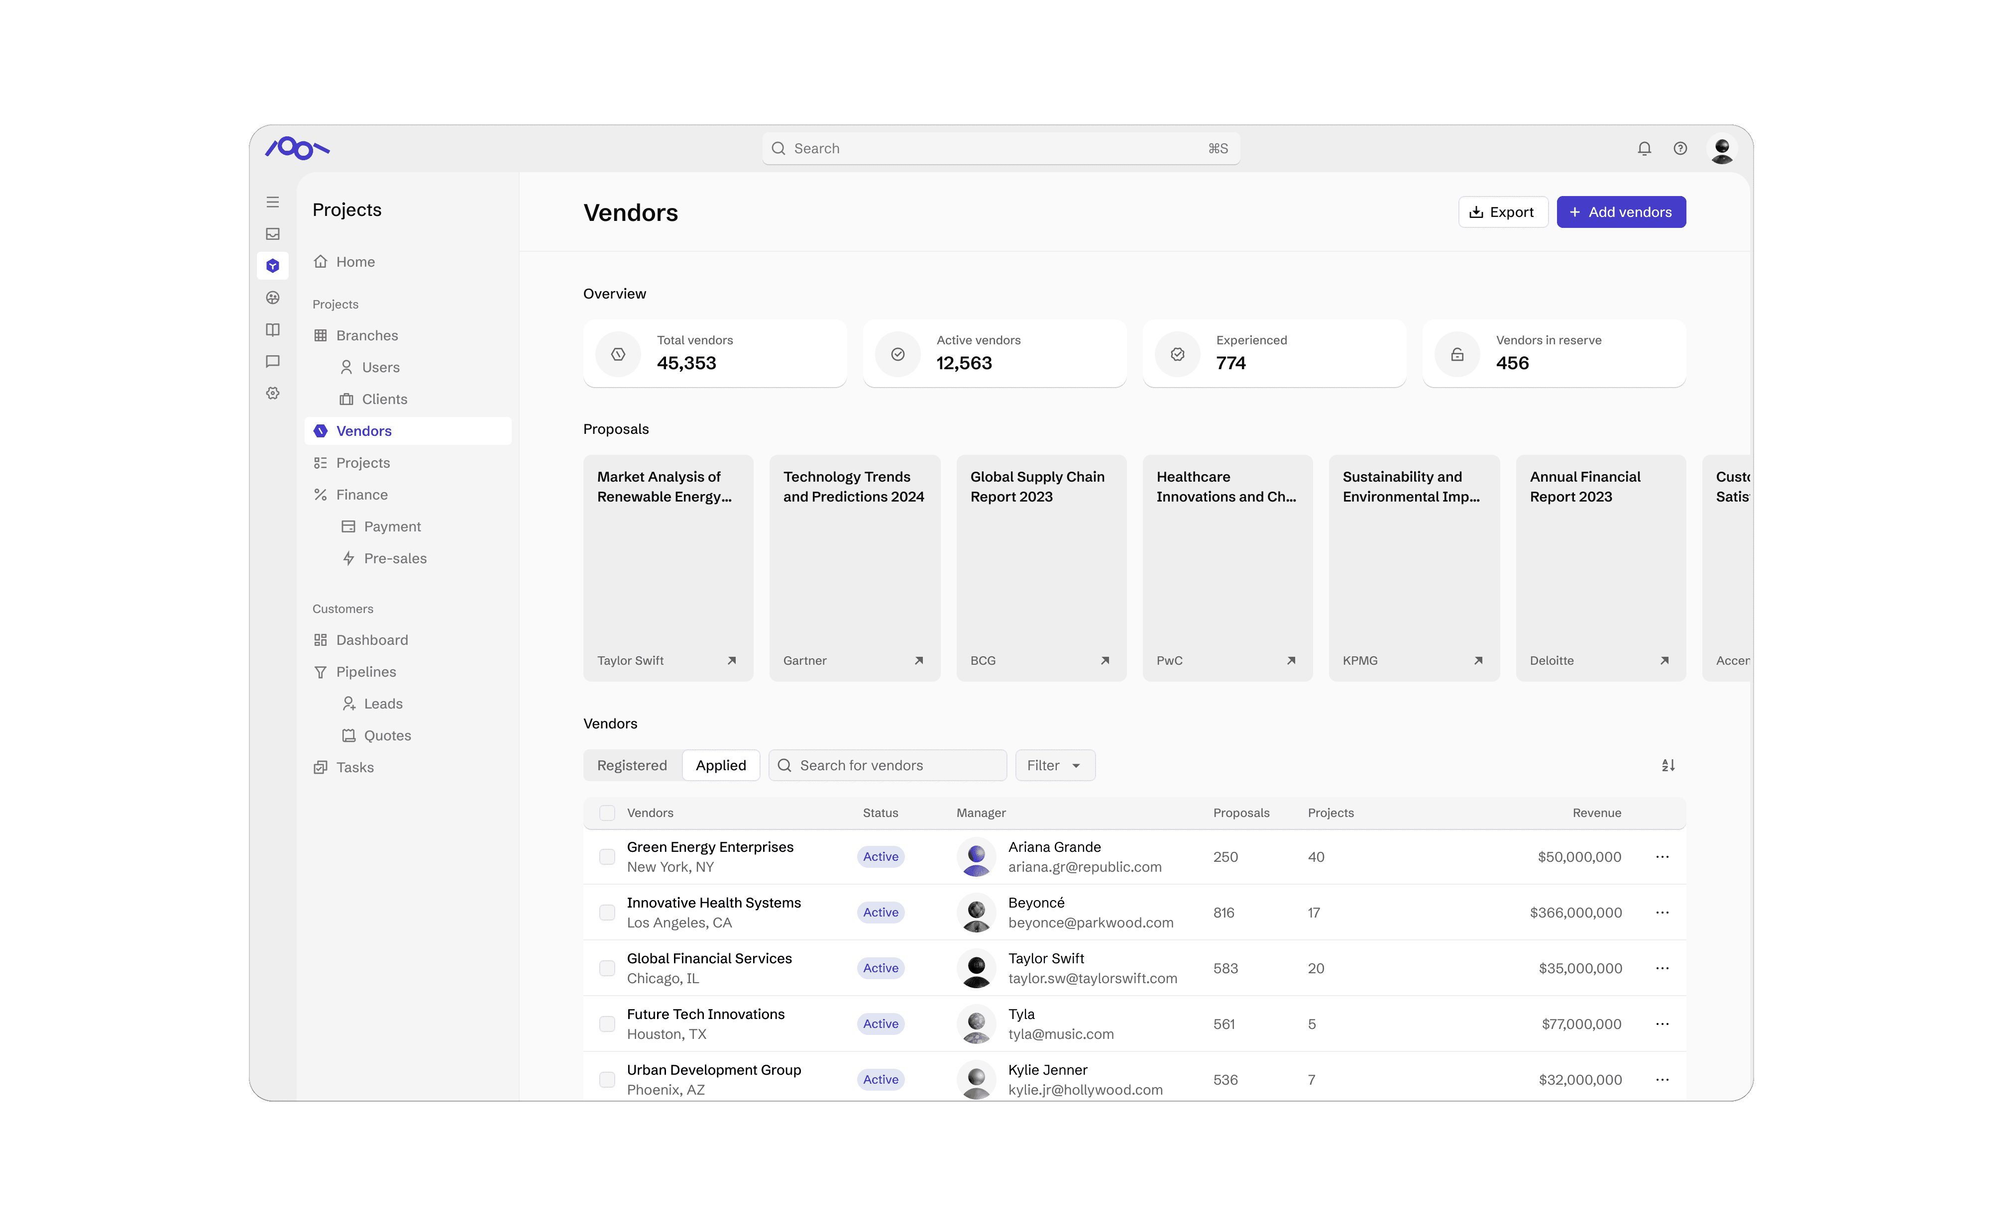Toggle the select-all checkbox in the table header
Viewport: 2003px width, 1226px height.
point(606,813)
